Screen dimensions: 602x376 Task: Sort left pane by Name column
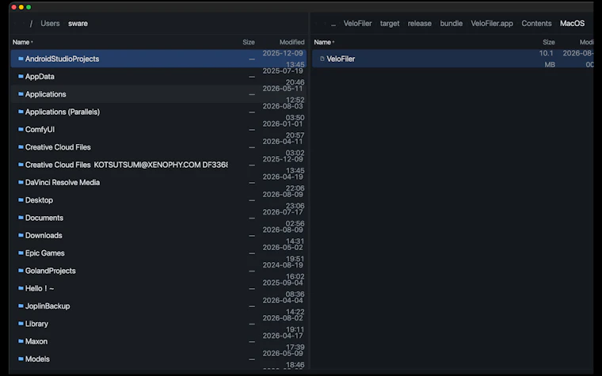tap(22, 42)
